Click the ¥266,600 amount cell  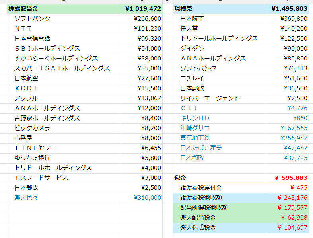click(149, 19)
